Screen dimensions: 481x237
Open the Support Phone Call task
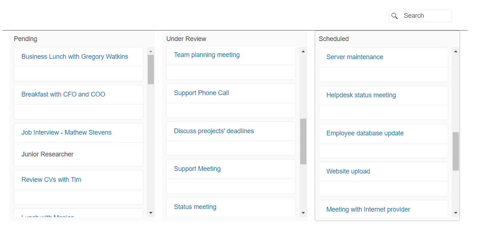coord(201,93)
